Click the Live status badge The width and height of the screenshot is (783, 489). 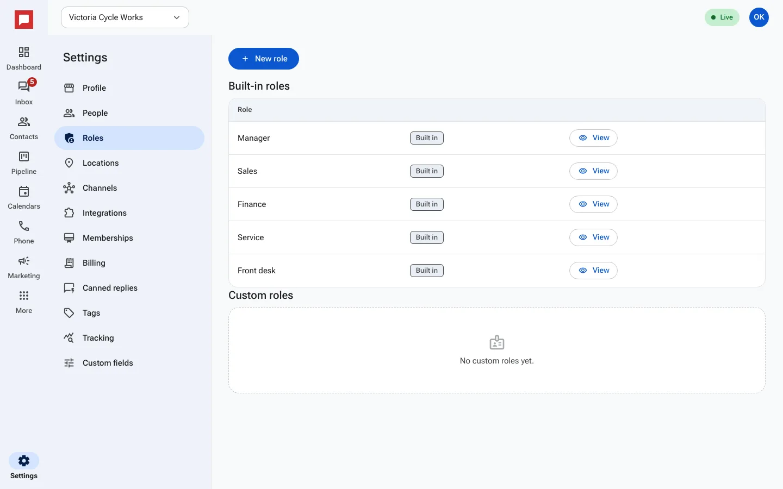pos(722,17)
